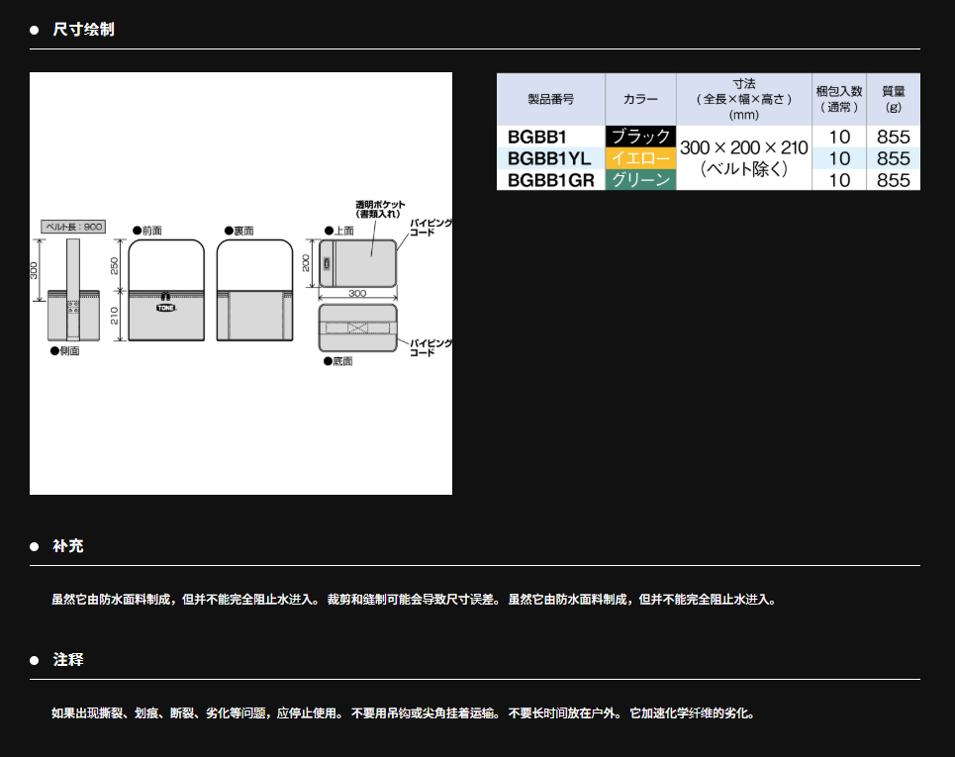Click the back view bag diagram
955x757 pixels.
pyautogui.click(x=254, y=290)
